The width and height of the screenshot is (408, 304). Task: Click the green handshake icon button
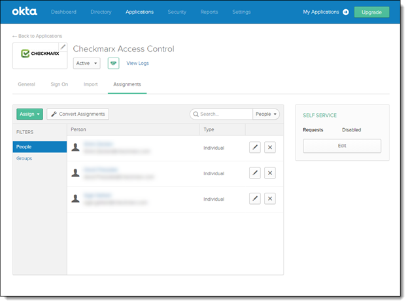114,63
